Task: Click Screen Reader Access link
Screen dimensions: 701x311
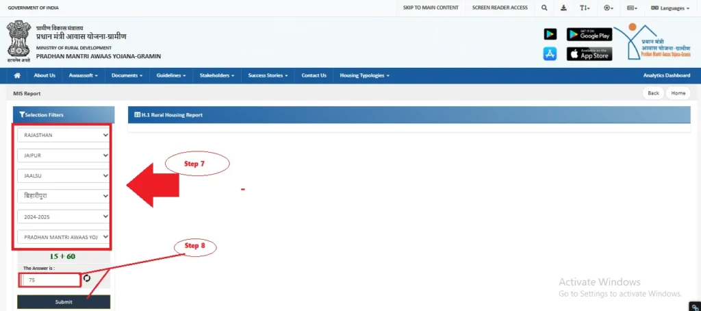Action: click(x=500, y=8)
